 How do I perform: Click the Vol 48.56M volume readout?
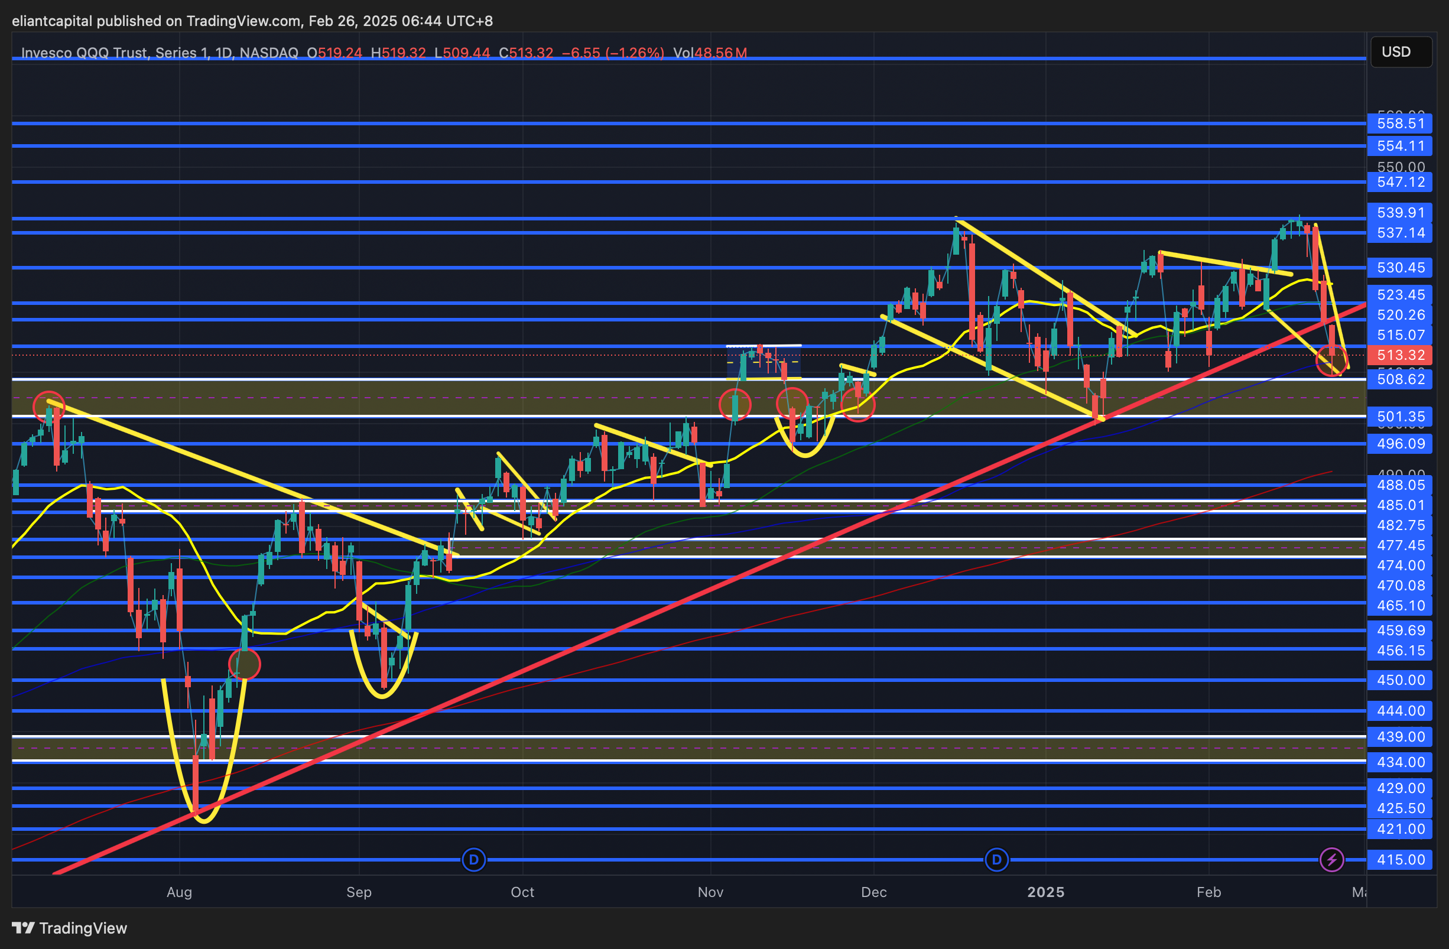point(710,53)
